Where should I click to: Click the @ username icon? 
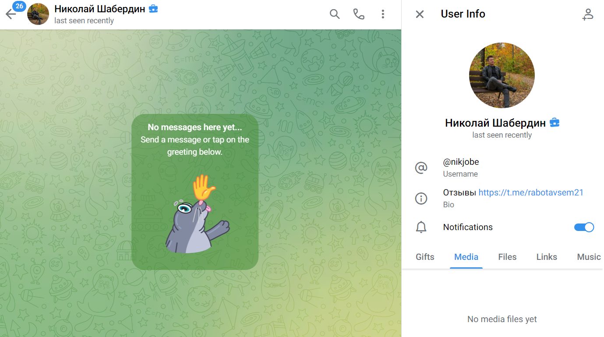coord(421,168)
